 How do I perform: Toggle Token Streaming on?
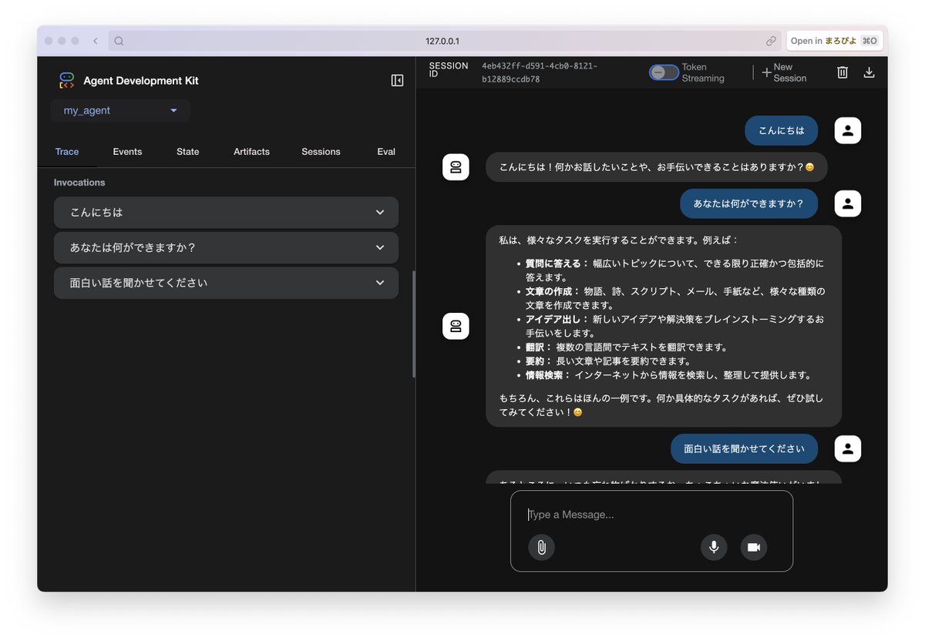pyautogui.click(x=663, y=72)
